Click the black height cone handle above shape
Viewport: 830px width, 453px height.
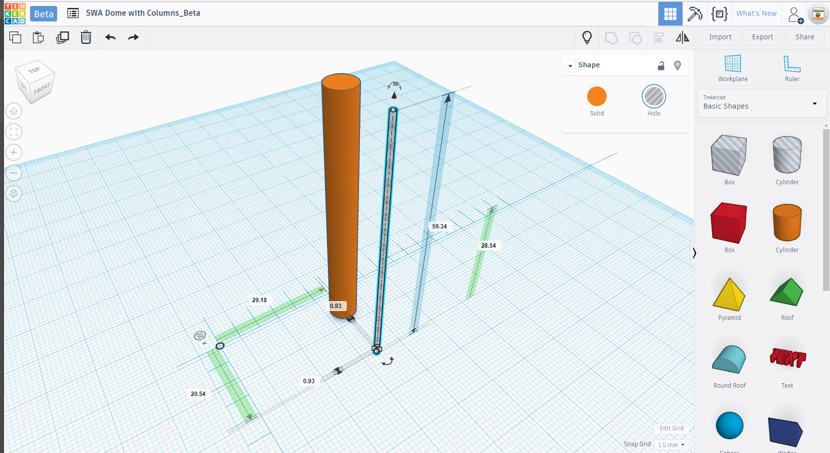394,95
